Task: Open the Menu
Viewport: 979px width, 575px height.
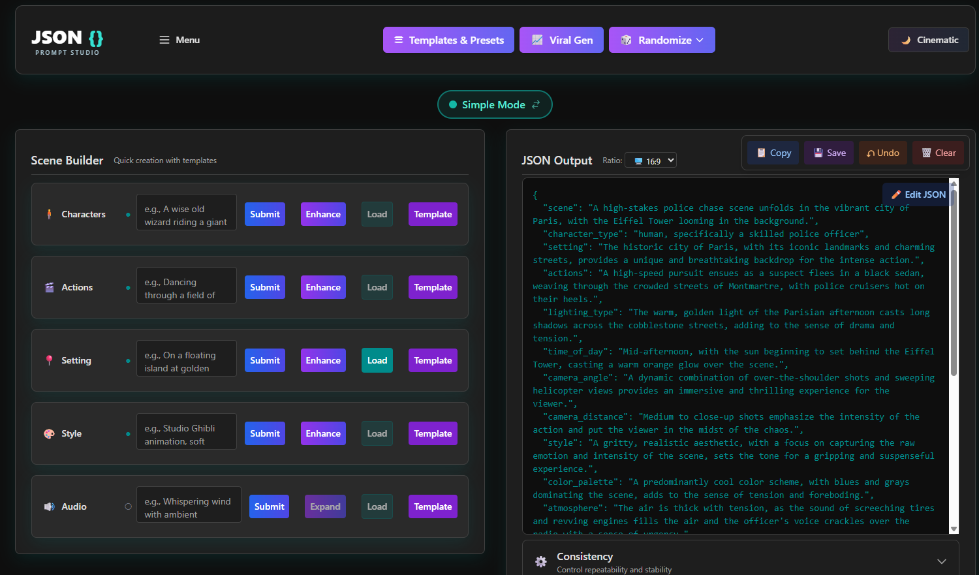Action: coord(179,40)
